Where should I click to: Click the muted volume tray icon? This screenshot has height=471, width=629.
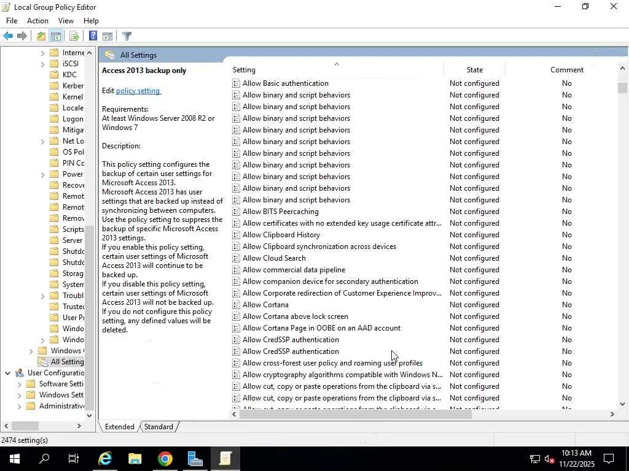550,459
